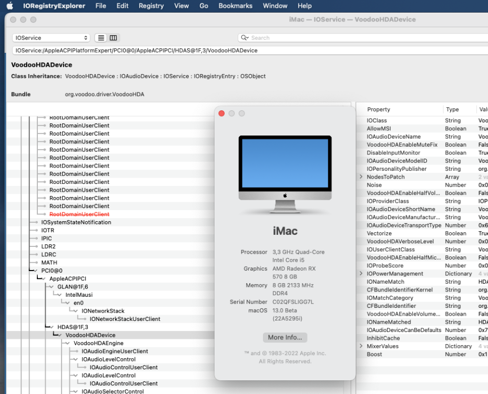The image size is (488, 394).
Task: Open the Apple menu
Action: pos(9,6)
